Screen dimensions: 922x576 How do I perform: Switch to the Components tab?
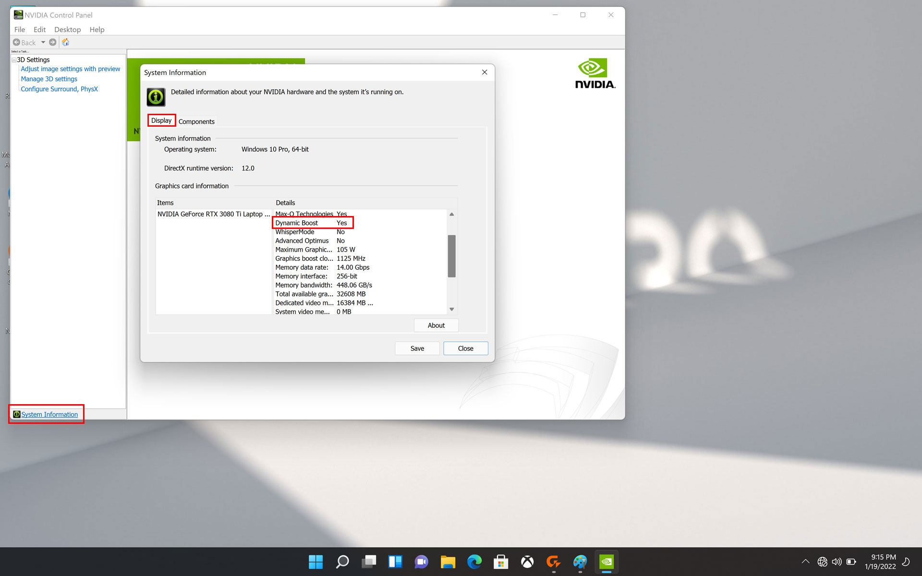[x=196, y=121]
